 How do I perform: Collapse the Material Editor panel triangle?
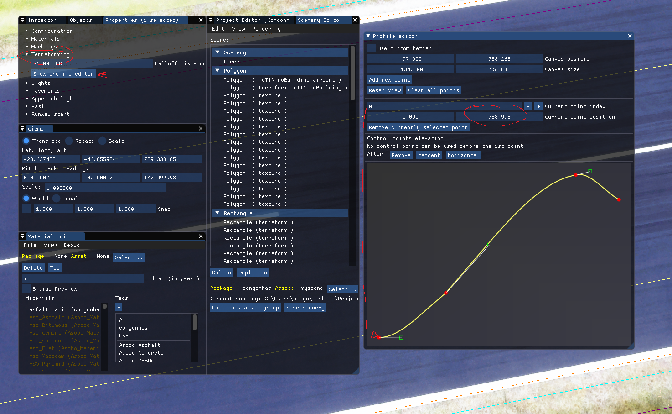(22, 236)
